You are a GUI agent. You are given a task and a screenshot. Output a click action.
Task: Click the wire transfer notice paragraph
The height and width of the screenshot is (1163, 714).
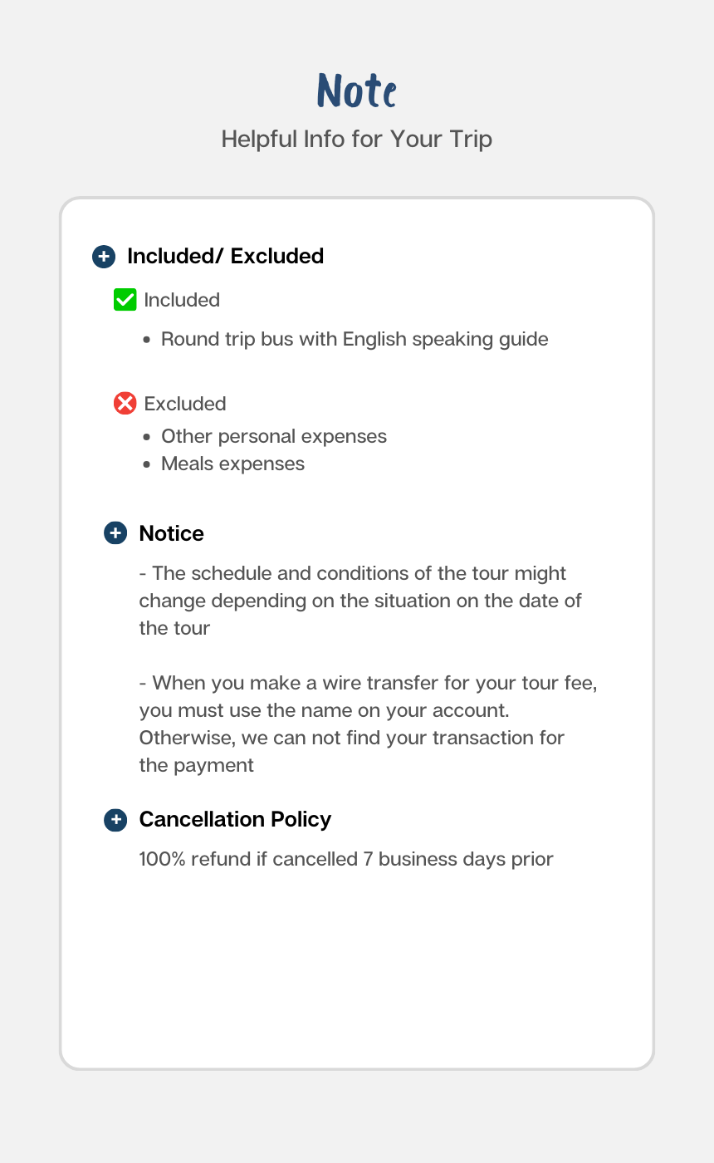click(x=368, y=724)
